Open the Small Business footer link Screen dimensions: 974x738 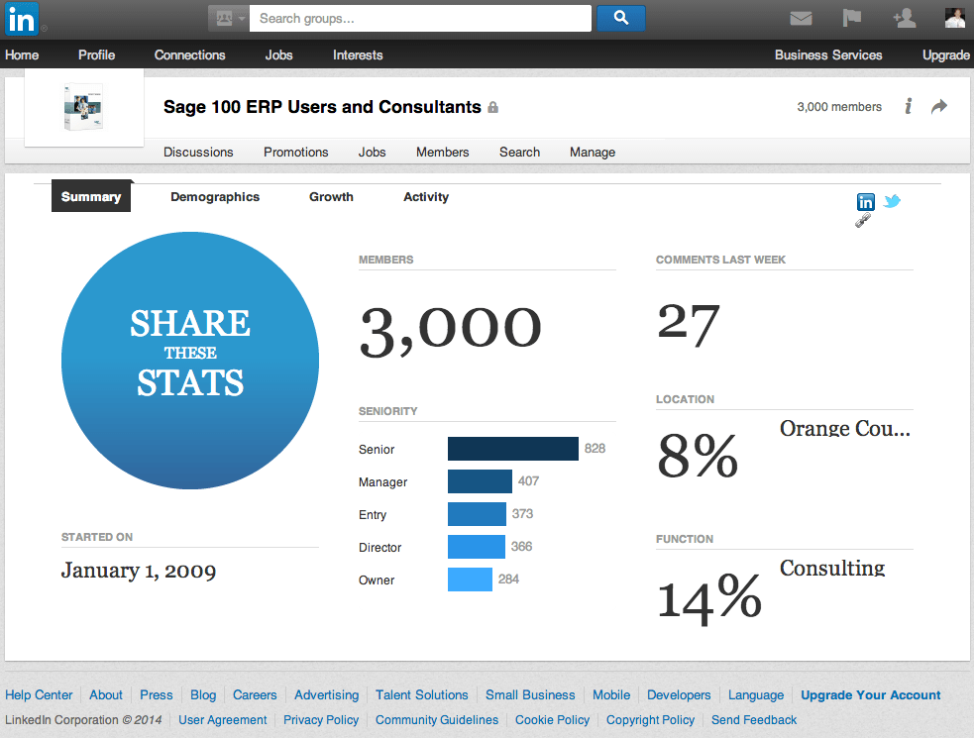click(530, 695)
